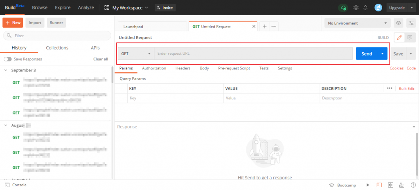Switch to the Launchpad tab
Image resolution: width=419 pixels, height=190 pixels.
[x=152, y=27]
